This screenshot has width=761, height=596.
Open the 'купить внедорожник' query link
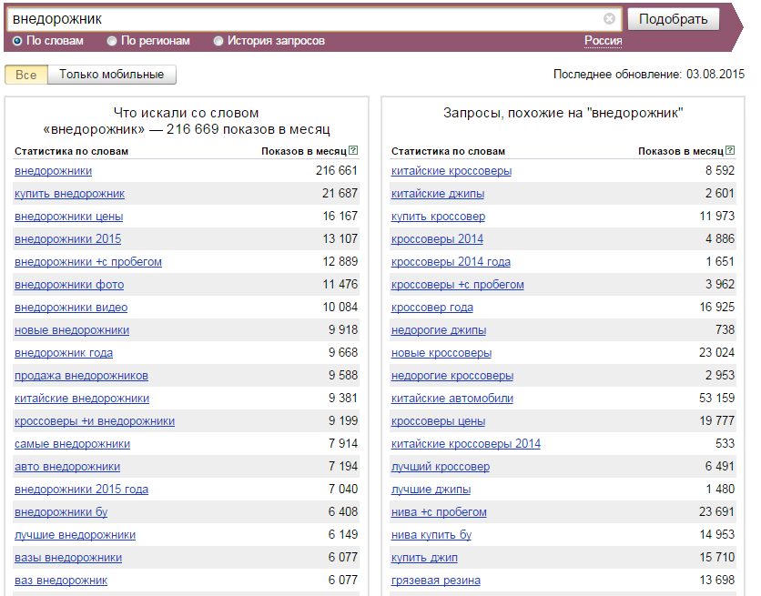pyautogui.click(x=69, y=194)
